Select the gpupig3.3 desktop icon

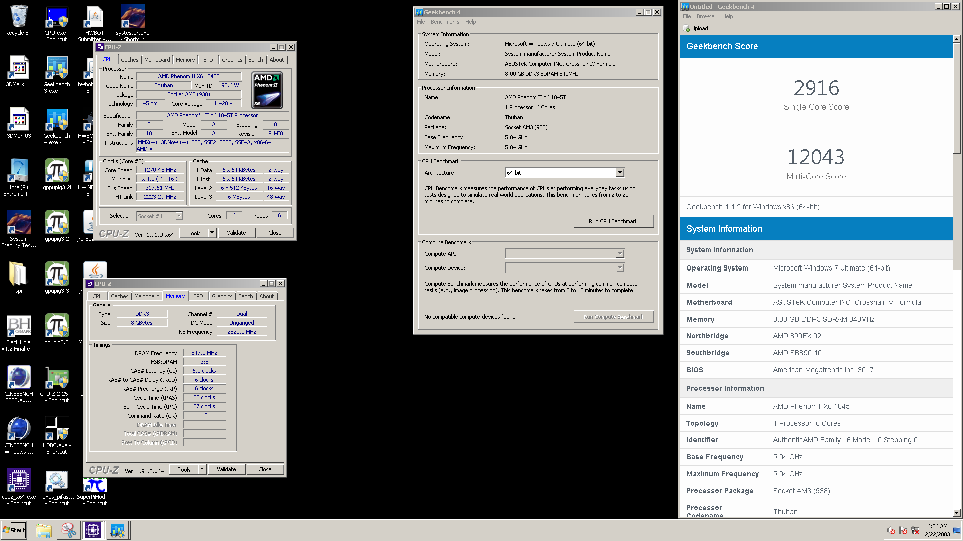tap(57, 278)
